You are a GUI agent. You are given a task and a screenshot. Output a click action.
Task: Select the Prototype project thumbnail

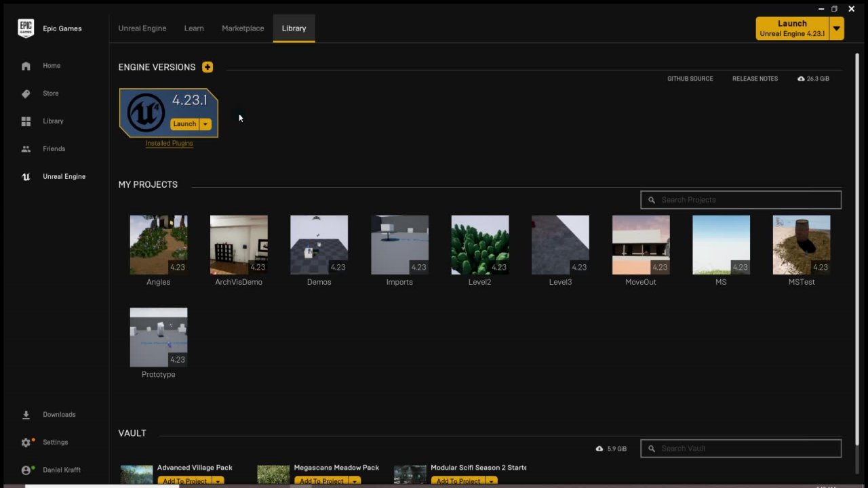click(159, 338)
